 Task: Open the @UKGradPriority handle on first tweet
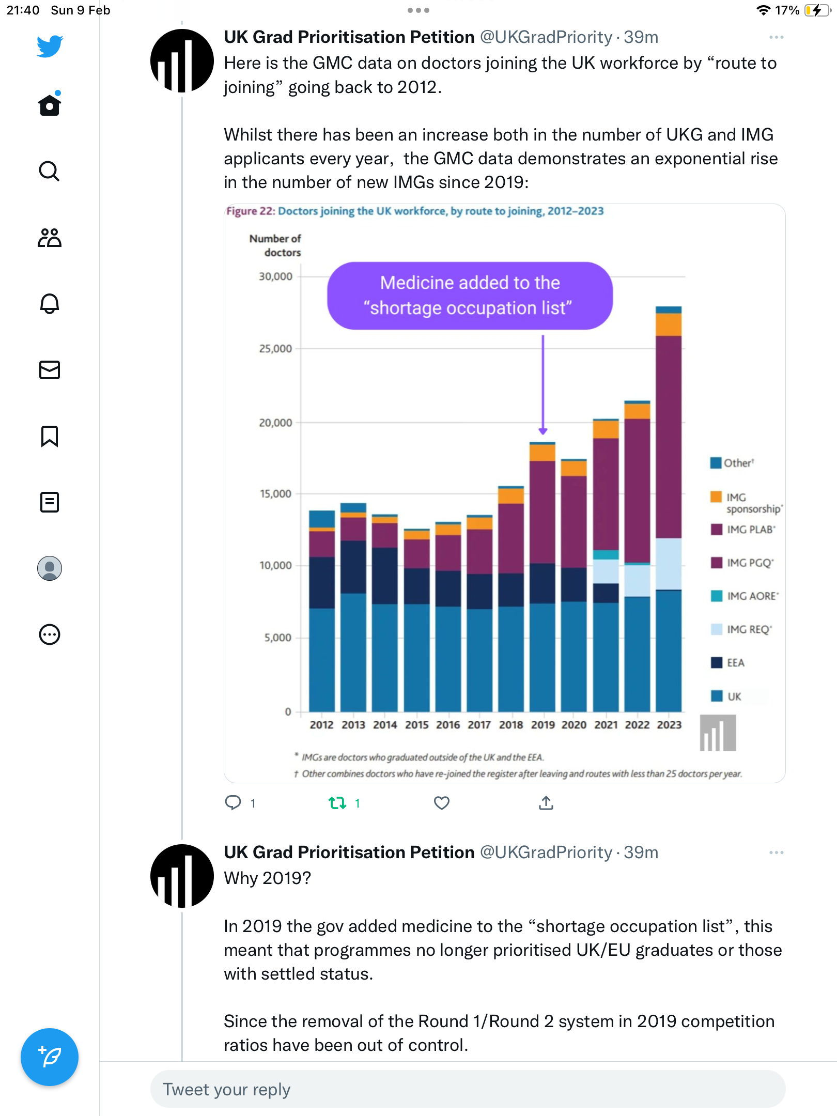pos(546,37)
